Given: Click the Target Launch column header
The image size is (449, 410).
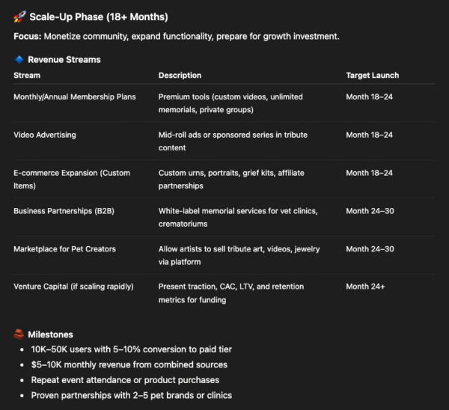Looking at the screenshot, I should point(372,75).
